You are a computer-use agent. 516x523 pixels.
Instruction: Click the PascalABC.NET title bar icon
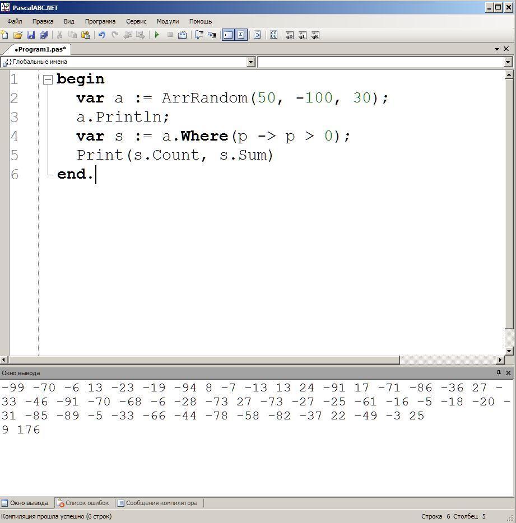[x=6, y=7]
